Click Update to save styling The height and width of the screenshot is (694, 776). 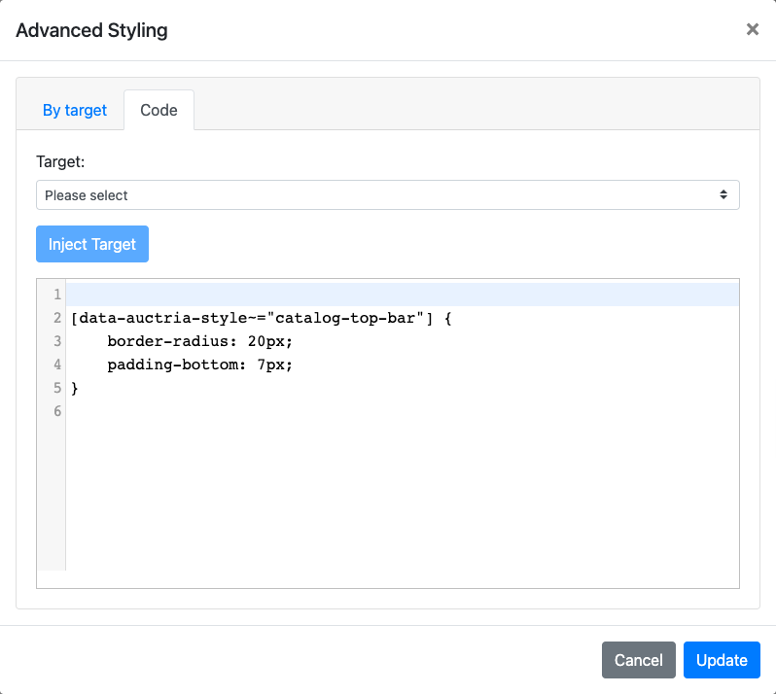[722, 660]
